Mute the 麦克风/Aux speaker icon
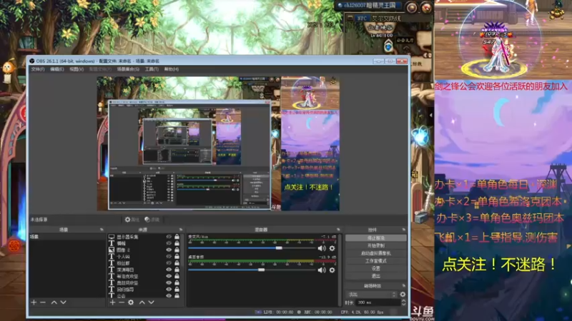The image size is (572, 321). coord(321,248)
